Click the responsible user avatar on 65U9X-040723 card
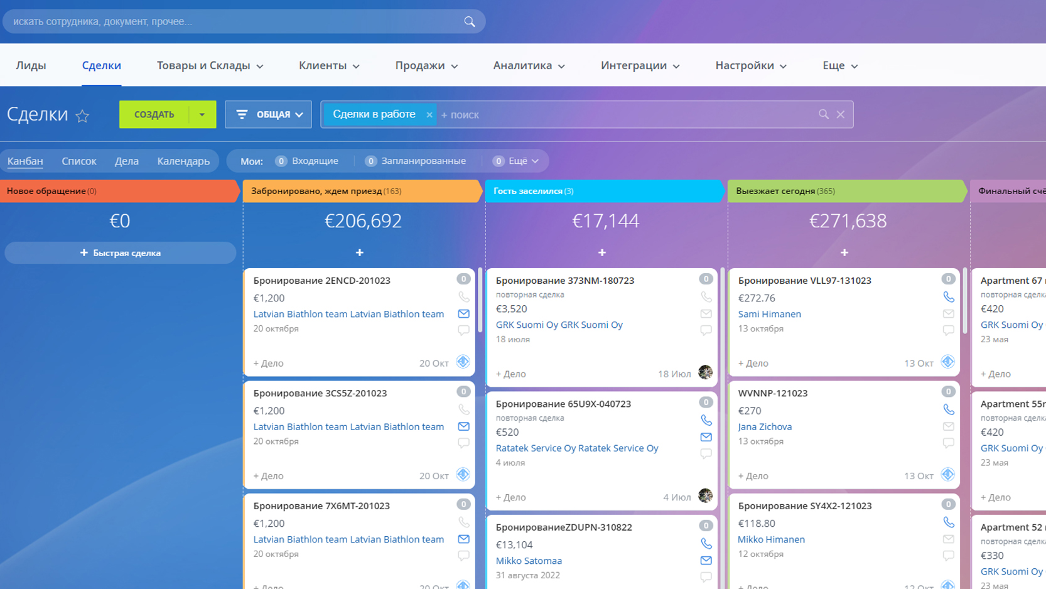Image resolution: width=1046 pixels, height=589 pixels. pyautogui.click(x=706, y=496)
